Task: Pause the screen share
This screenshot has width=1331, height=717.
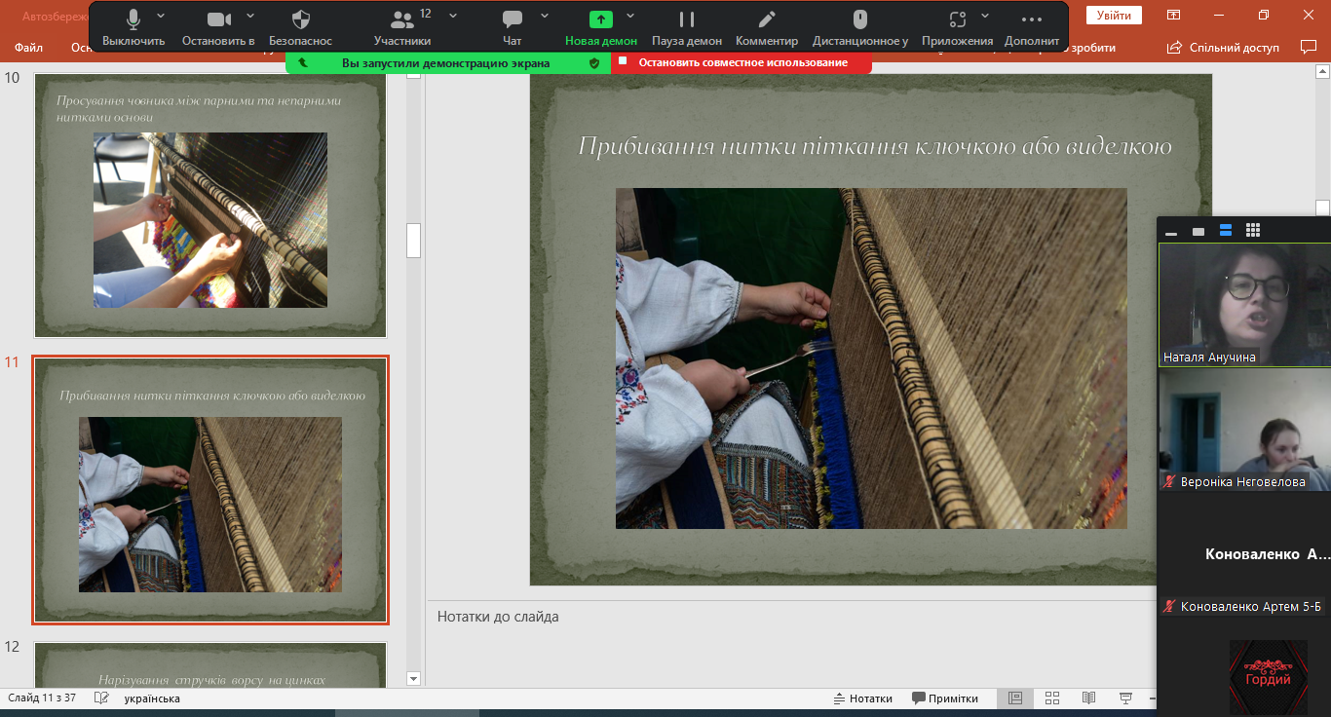Action: tap(687, 26)
